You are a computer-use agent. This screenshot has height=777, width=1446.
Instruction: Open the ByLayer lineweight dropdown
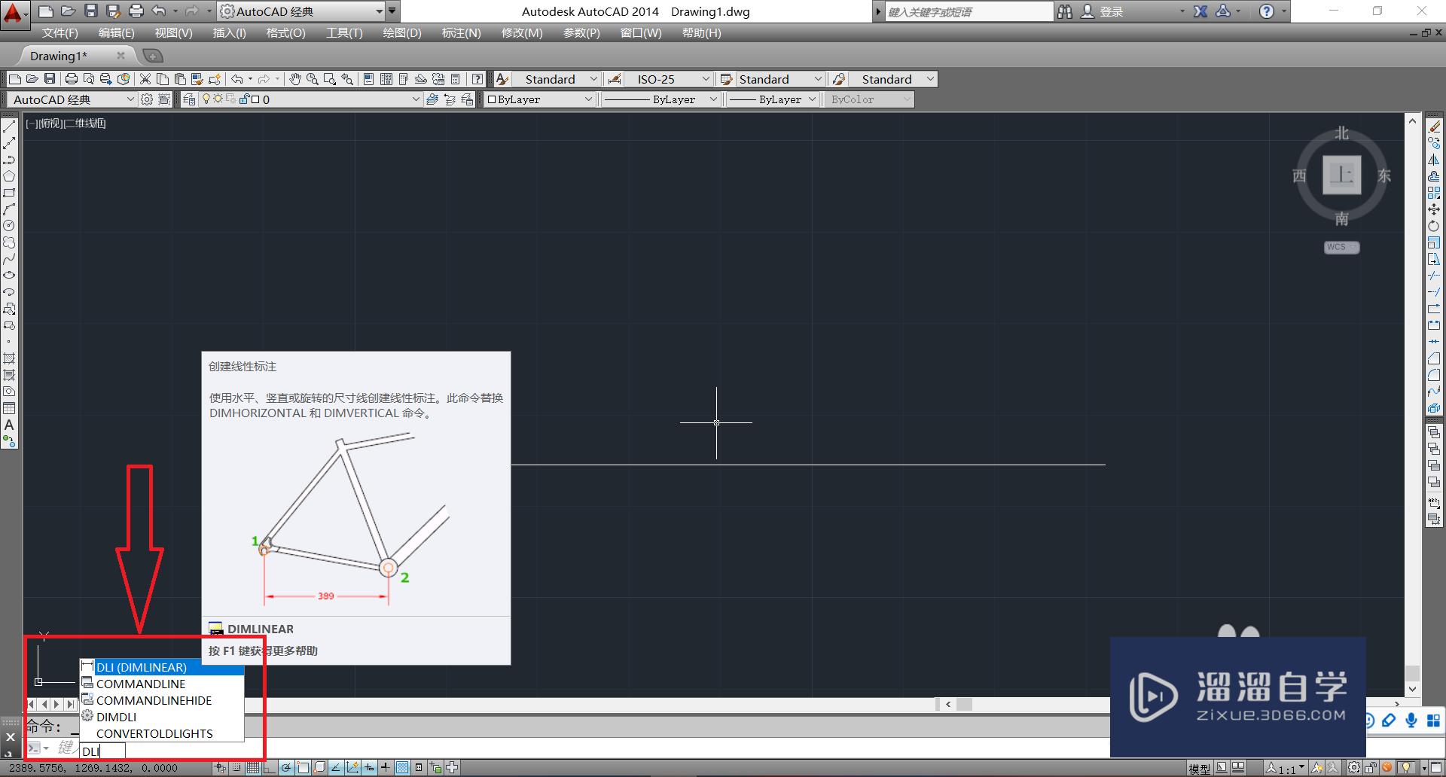[x=812, y=99]
